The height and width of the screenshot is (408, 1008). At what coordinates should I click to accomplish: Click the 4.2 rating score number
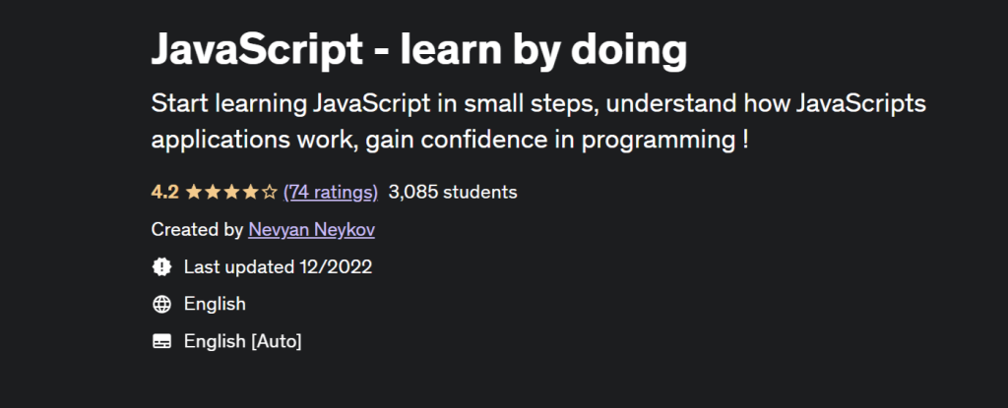coord(163,192)
